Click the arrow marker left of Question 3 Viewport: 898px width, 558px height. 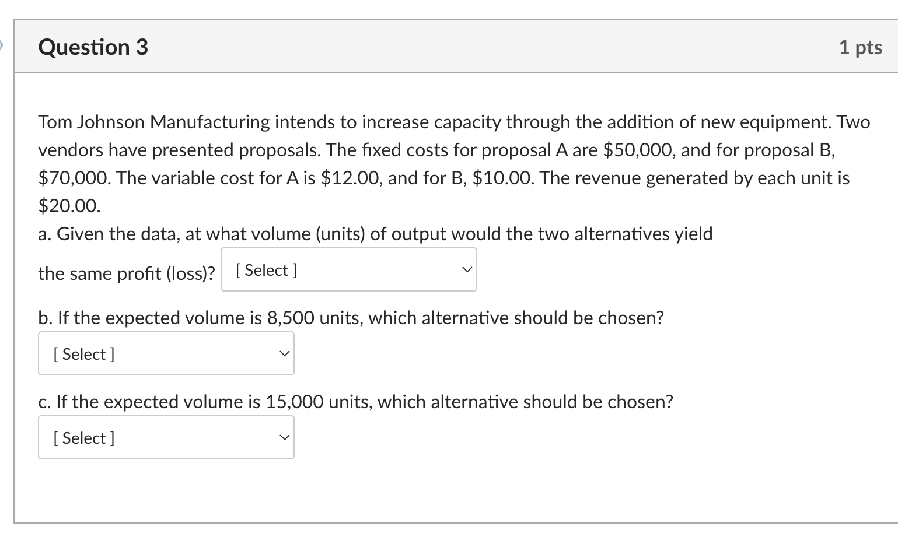(x=2, y=44)
